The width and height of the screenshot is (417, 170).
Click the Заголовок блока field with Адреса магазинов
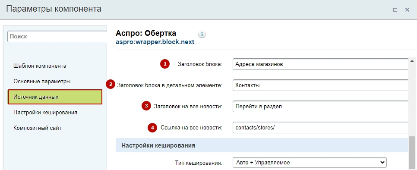(x=320, y=64)
